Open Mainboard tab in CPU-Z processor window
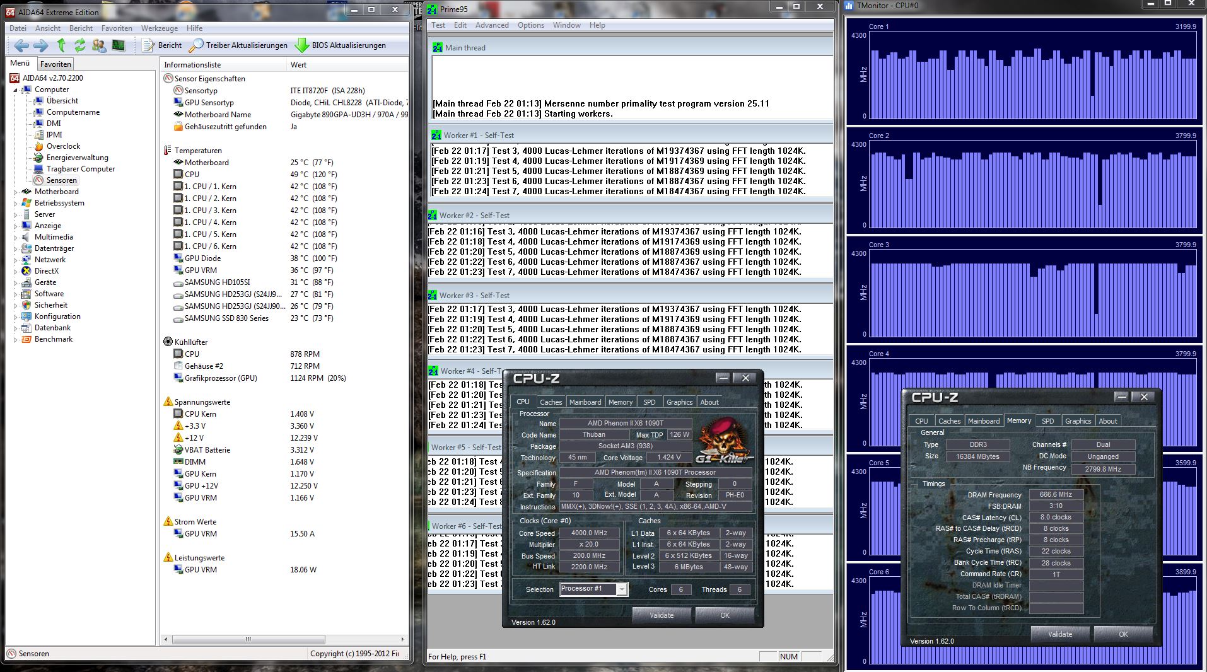1207x672 pixels. 585,402
